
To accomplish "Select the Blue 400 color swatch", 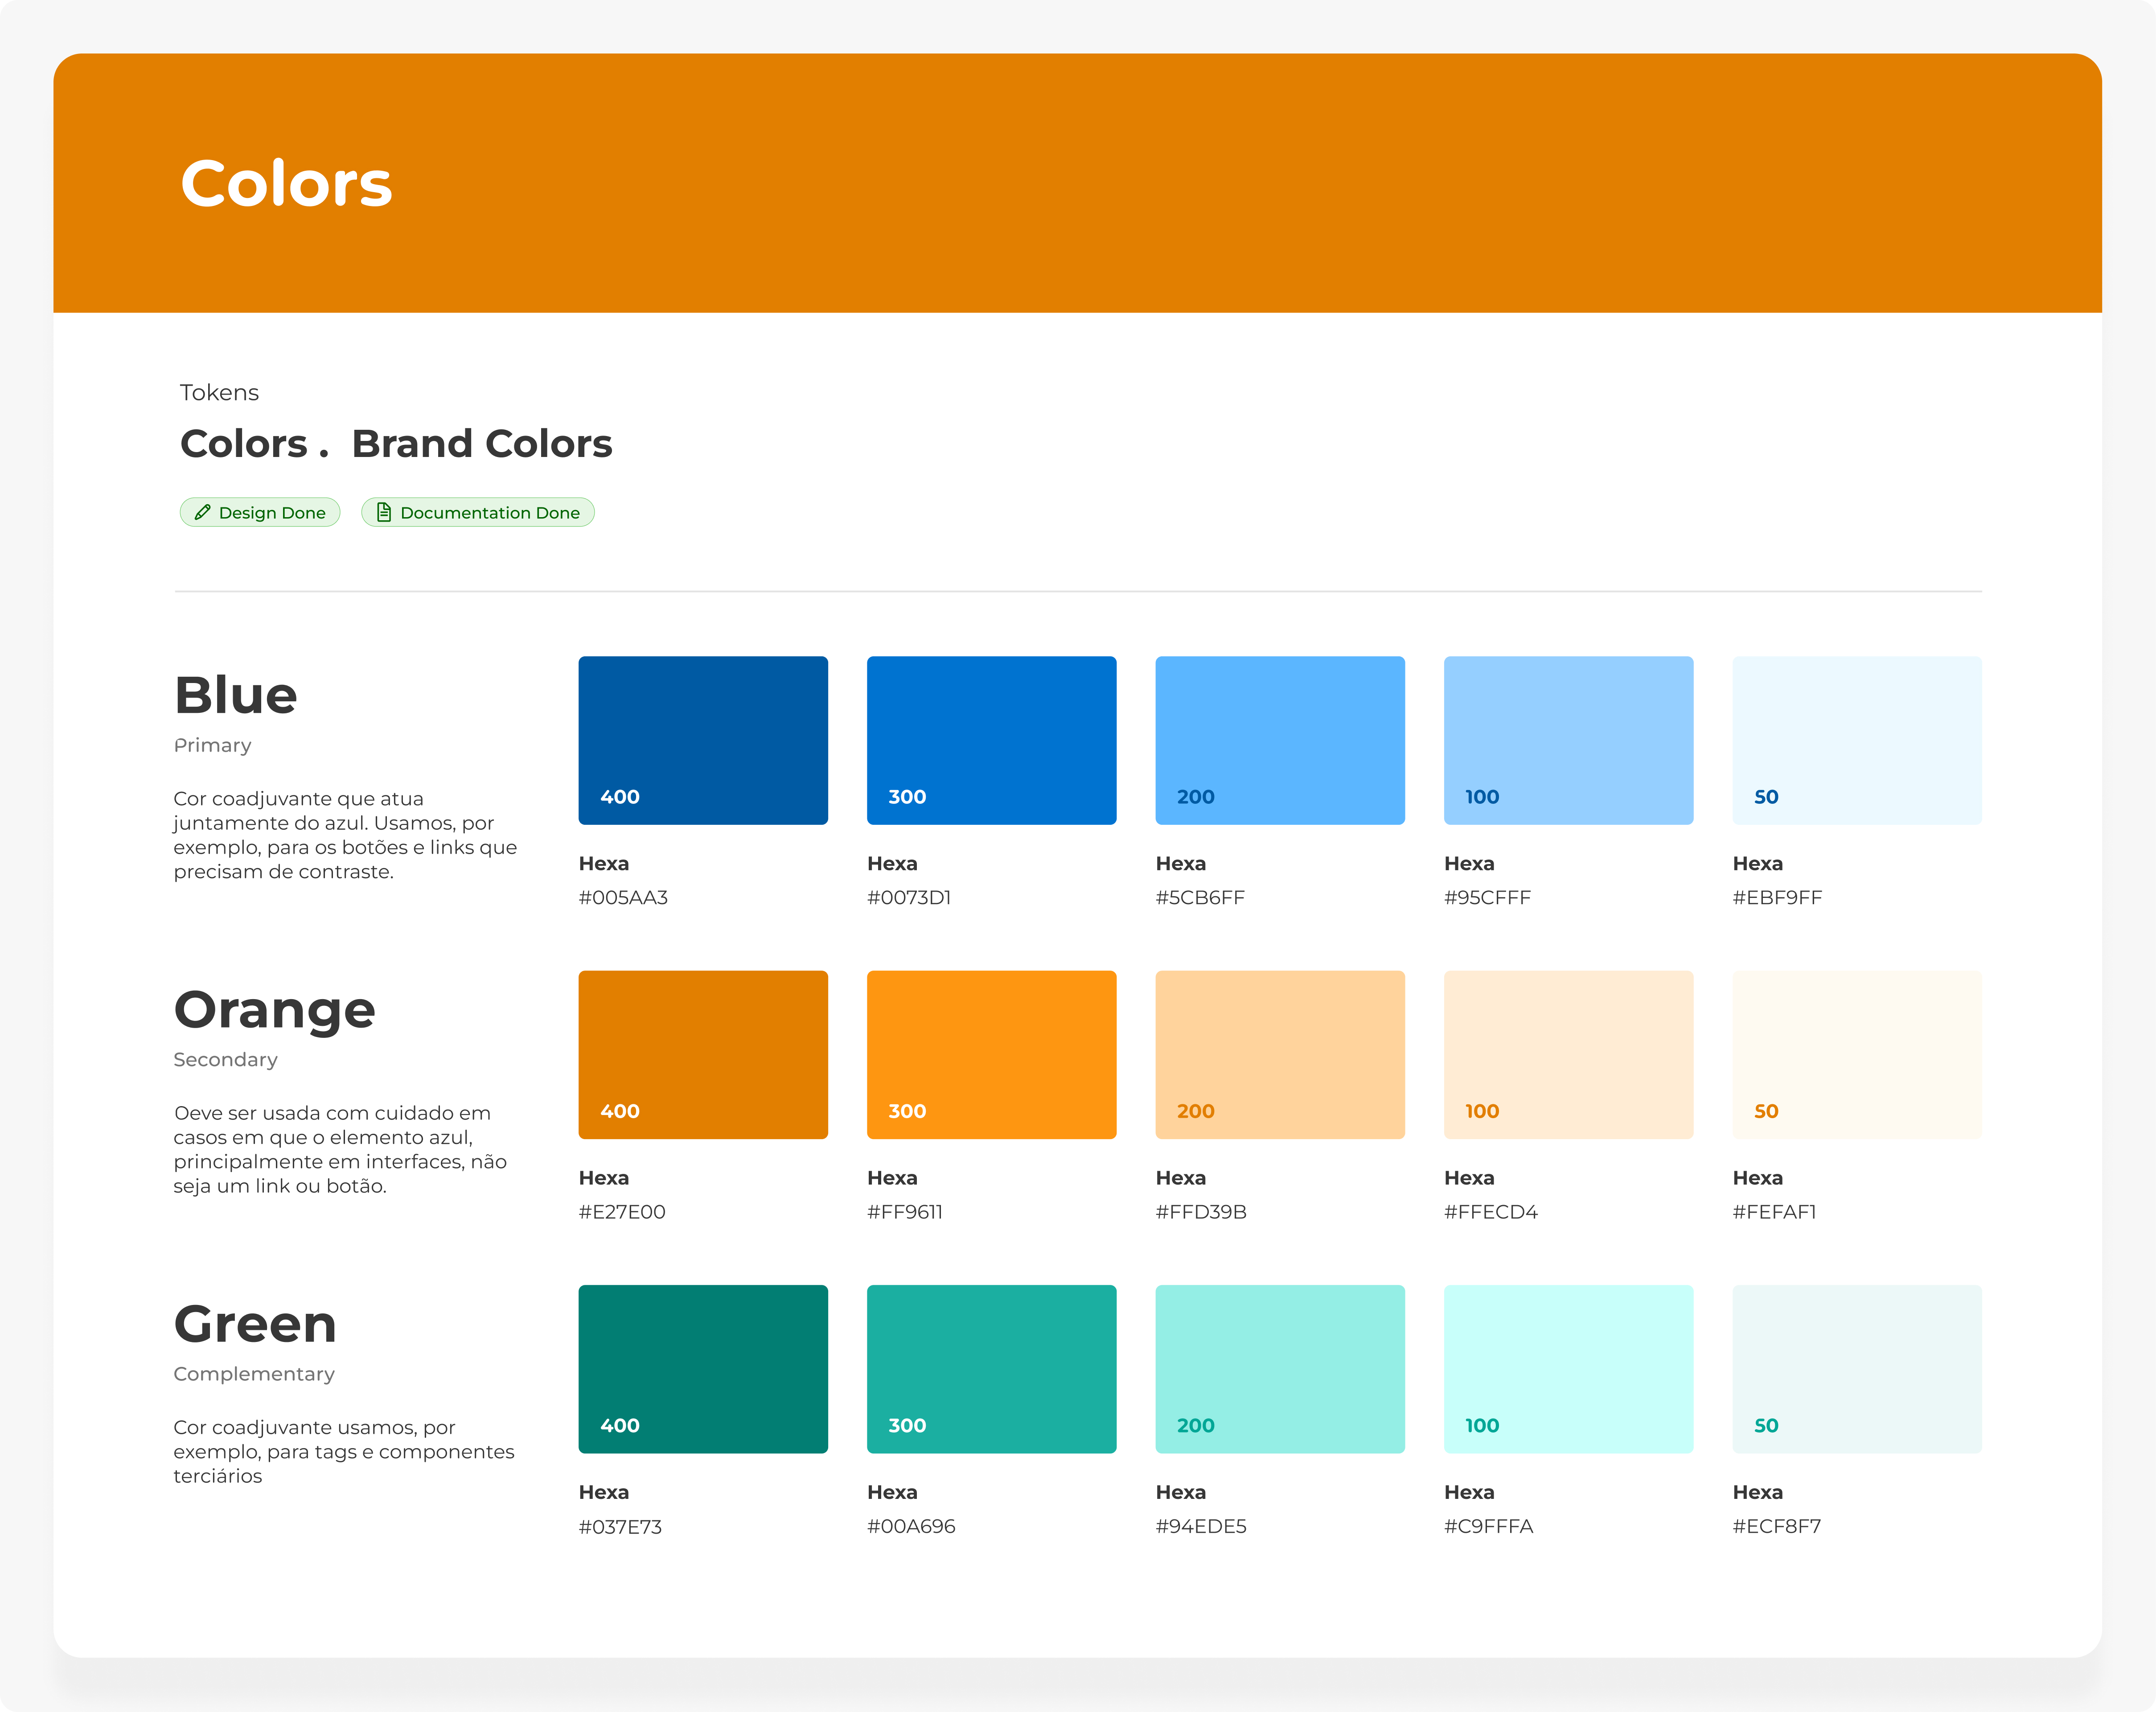I will pyautogui.click(x=702, y=740).
